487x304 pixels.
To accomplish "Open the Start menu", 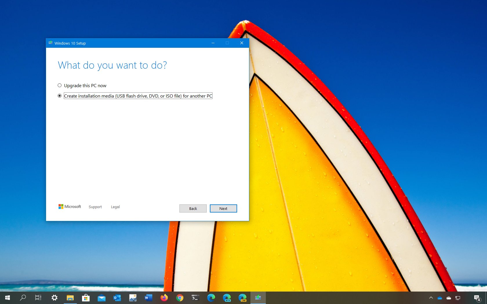I will point(8,298).
